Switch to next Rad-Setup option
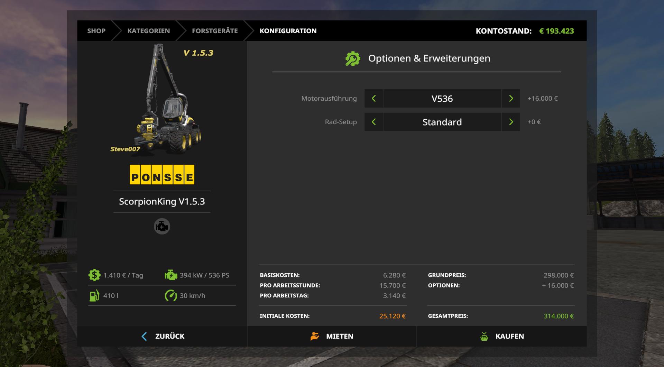The image size is (664, 367). (511, 122)
